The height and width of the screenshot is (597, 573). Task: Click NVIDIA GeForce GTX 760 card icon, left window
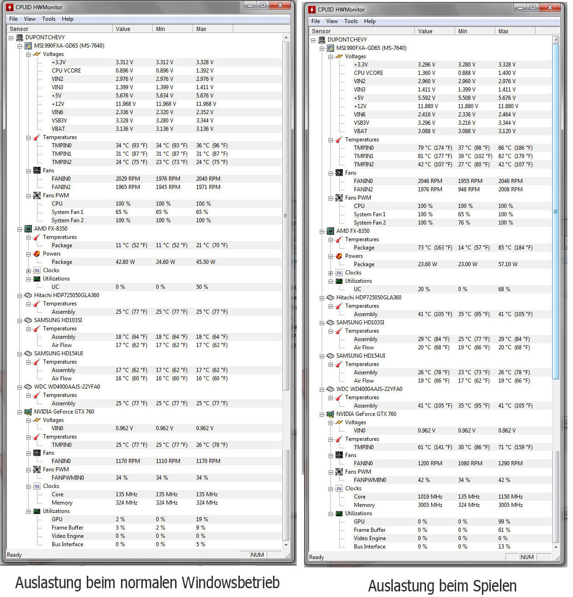tap(28, 412)
